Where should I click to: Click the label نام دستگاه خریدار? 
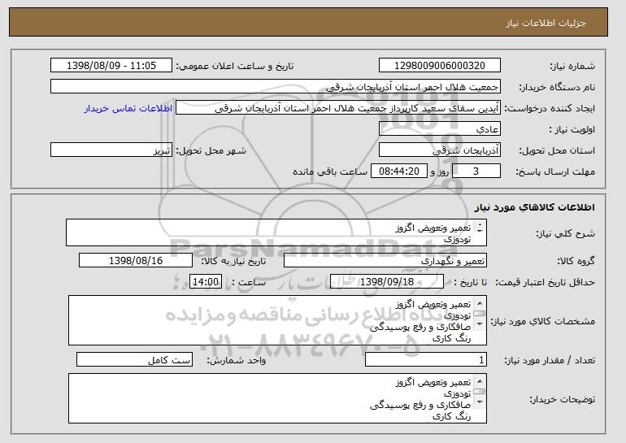[557, 88]
